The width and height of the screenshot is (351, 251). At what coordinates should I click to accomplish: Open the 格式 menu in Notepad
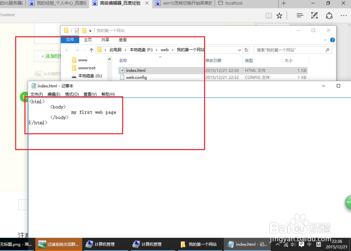coord(72,94)
